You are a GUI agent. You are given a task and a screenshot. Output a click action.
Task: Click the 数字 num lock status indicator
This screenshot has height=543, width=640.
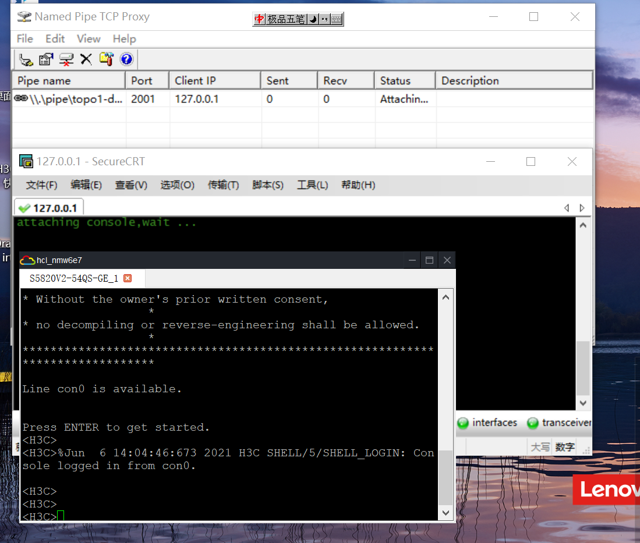[x=565, y=447]
